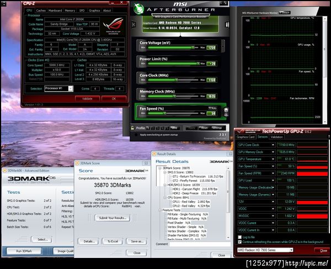Click the Memory Clock slider handle
331x269 pixels.
pos(174,96)
